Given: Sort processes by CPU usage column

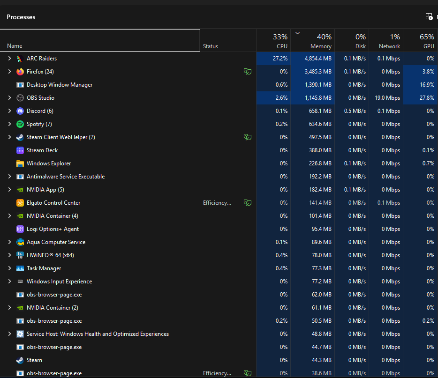Looking at the screenshot, I should 273,40.
